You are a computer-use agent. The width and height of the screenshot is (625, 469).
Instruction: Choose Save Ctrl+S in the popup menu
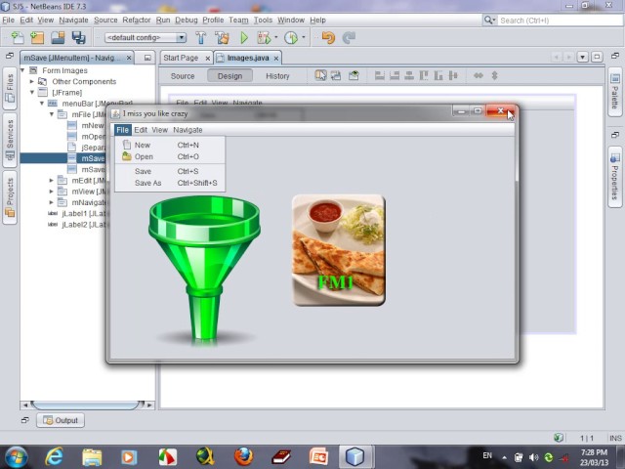click(170, 171)
